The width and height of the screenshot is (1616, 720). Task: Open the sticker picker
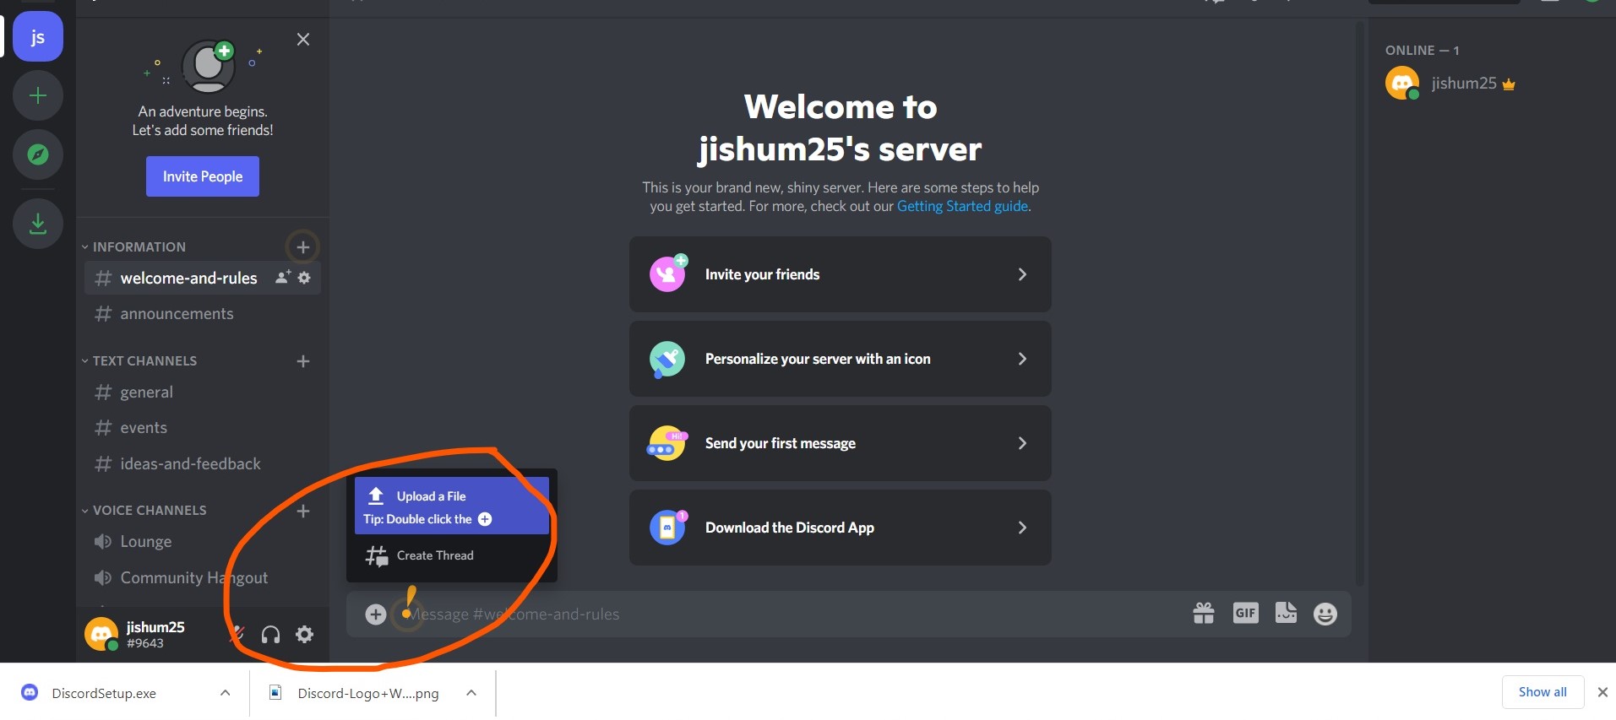[1286, 613]
